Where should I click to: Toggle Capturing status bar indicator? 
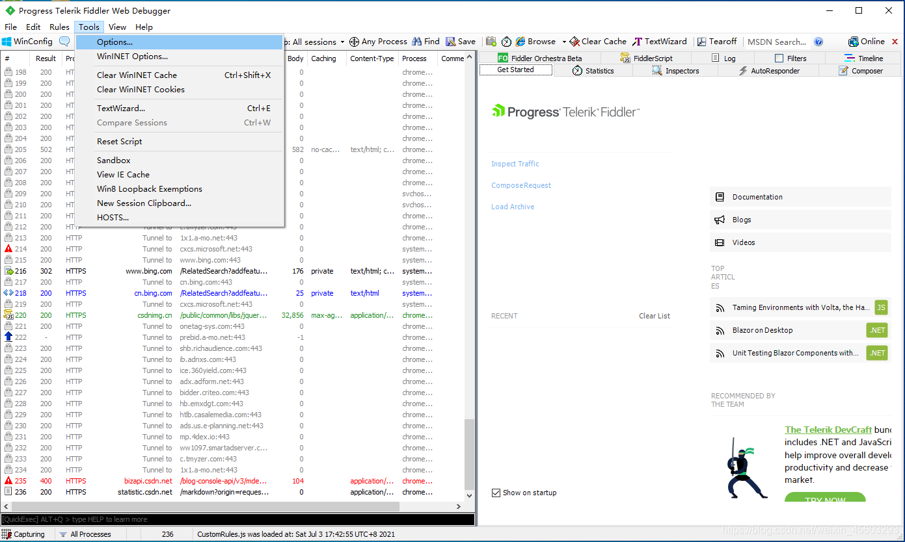point(24,534)
